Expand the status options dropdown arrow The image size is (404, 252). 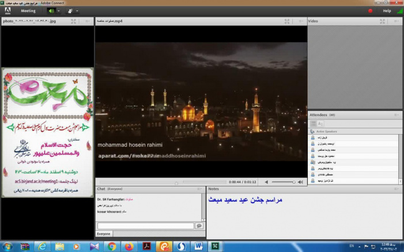pyautogui.click(x=78, y=10)
